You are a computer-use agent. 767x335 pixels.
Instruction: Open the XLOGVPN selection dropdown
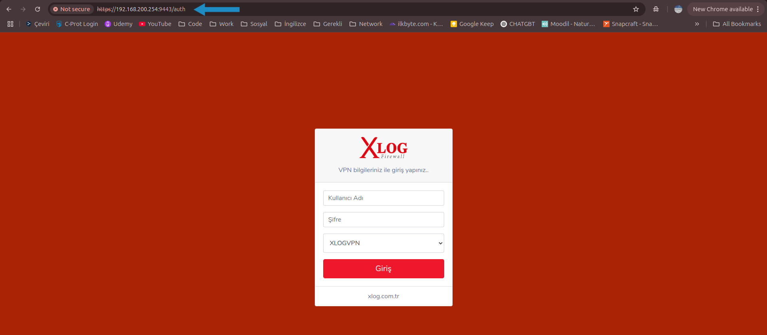(x=383, y=243)
